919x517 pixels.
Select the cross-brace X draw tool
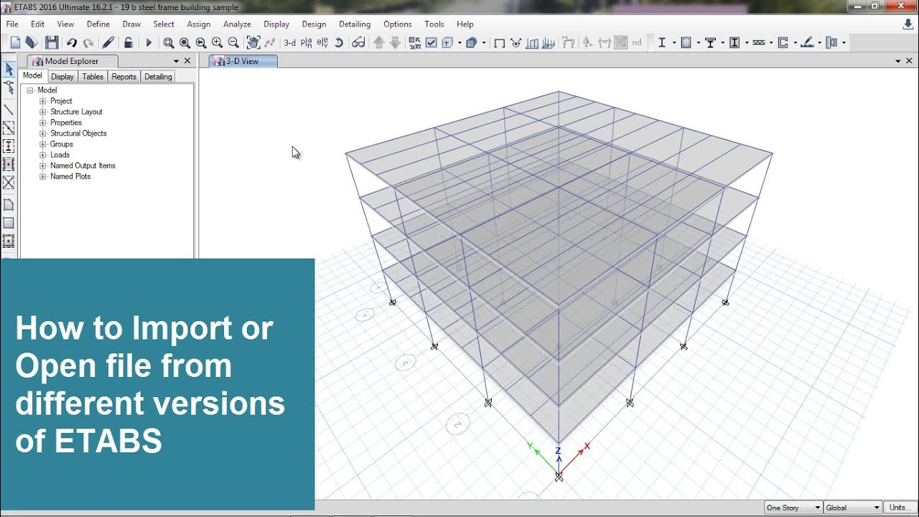pos(9,182)
